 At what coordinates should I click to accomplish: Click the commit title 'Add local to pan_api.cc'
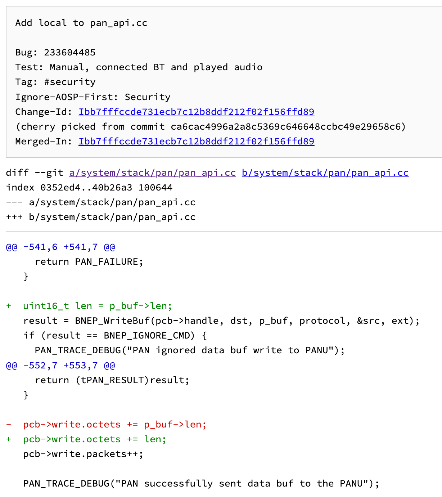(x=81, y=23)
